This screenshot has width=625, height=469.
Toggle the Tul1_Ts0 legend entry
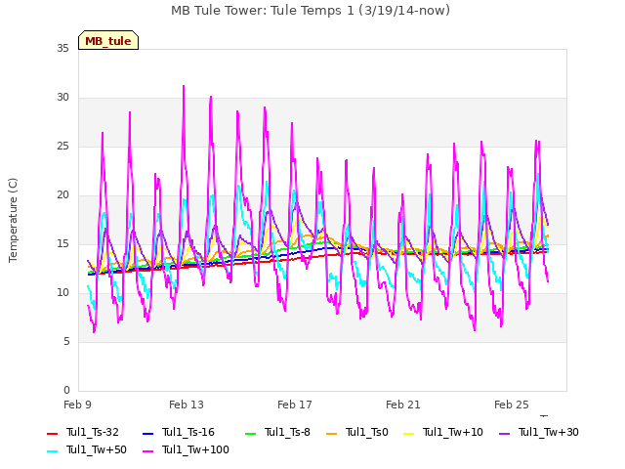357,433
